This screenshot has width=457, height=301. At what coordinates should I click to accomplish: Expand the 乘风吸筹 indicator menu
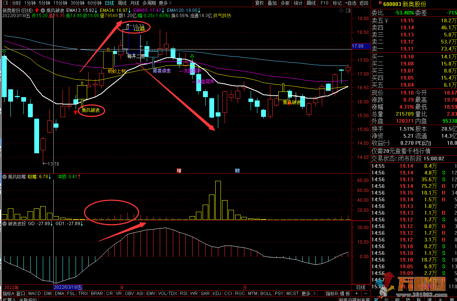(x=4, y=177)
